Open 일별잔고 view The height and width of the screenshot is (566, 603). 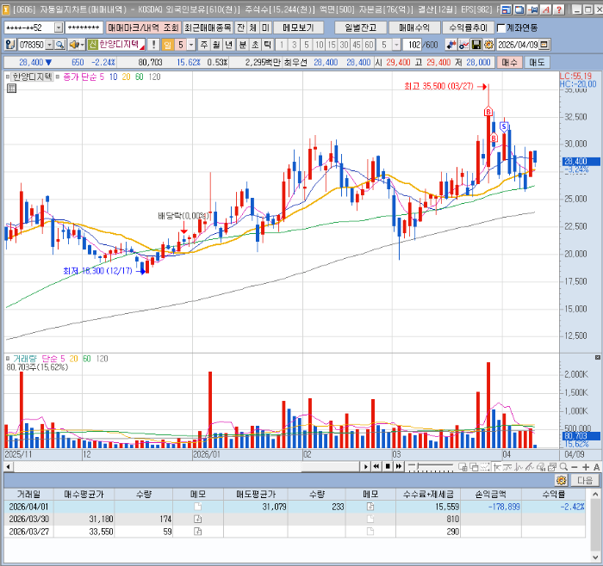pyautogui.click(x=360, y=28)
